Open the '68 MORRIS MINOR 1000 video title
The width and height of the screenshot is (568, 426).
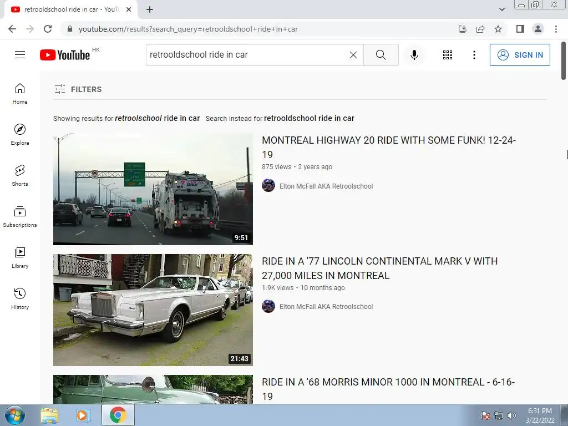pos(388,389)
